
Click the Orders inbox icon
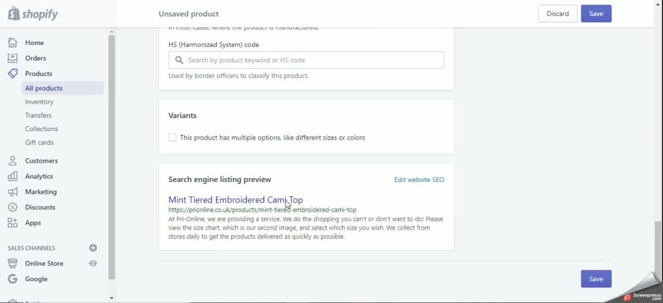point(13,58)
